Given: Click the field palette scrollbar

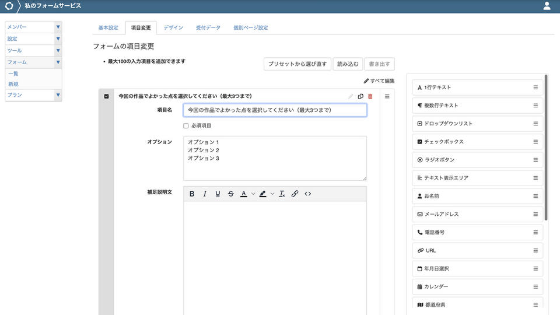Looking at the screenshot, I should click(x=546, y=148).
